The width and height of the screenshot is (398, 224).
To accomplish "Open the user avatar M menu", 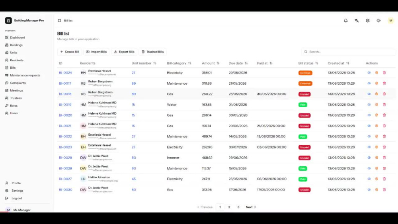I will click(x=391, y=21).
